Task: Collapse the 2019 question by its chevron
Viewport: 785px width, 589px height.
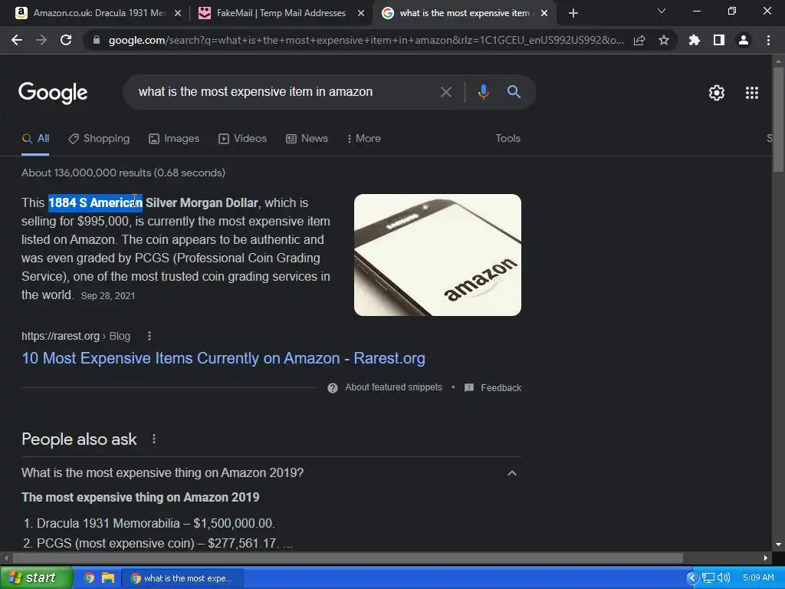Action: pos(511,472)
